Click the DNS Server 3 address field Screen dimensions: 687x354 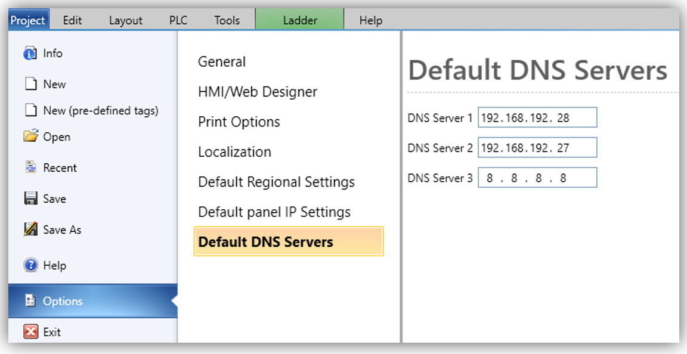coord(537,178)
